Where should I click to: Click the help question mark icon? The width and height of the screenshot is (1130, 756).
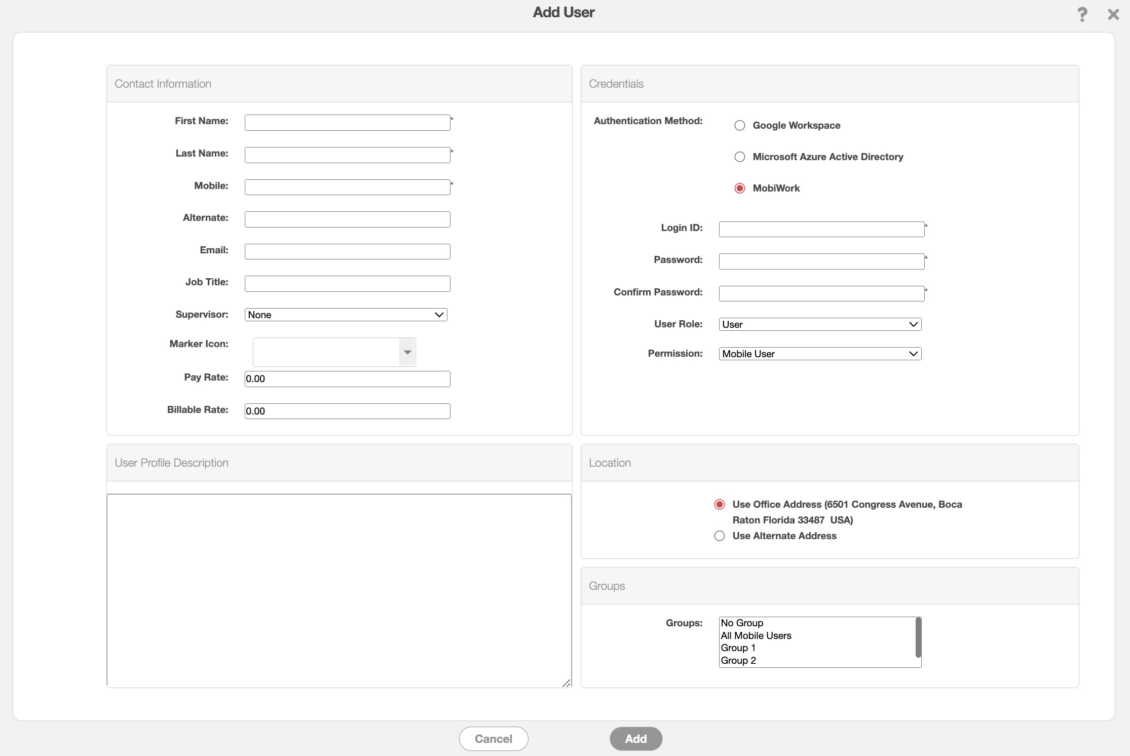[1082, 14]
